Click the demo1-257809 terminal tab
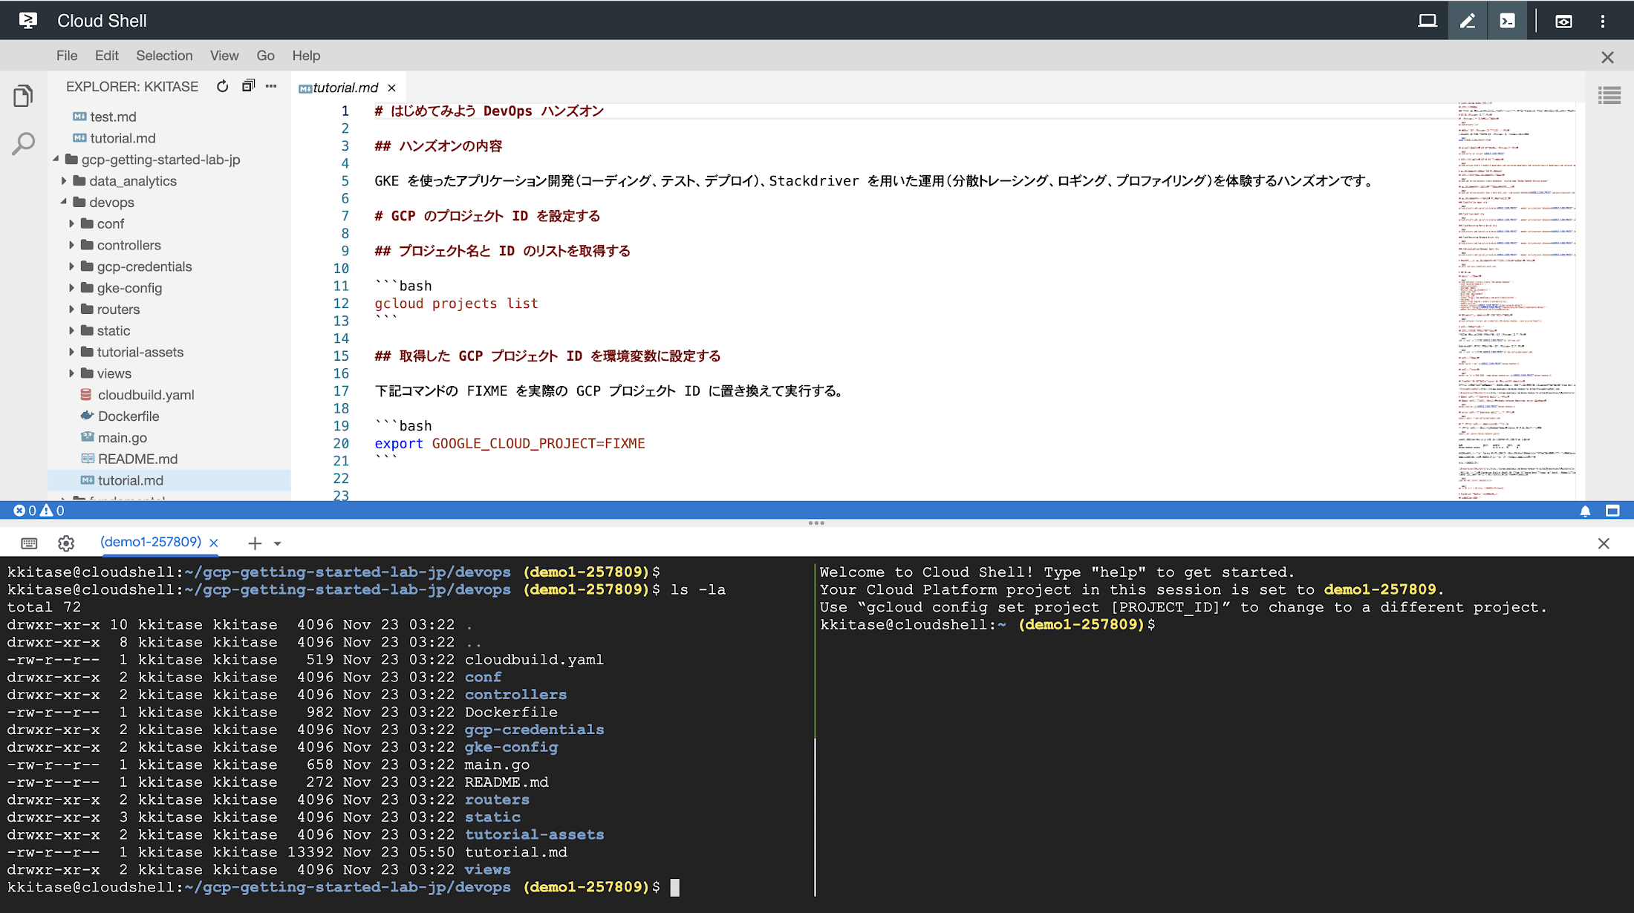Screen dimensions: 1634x913 point(150,540)
